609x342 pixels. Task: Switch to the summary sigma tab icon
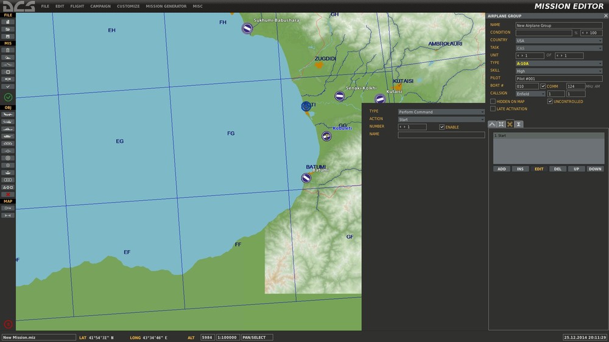coord(519,124)
